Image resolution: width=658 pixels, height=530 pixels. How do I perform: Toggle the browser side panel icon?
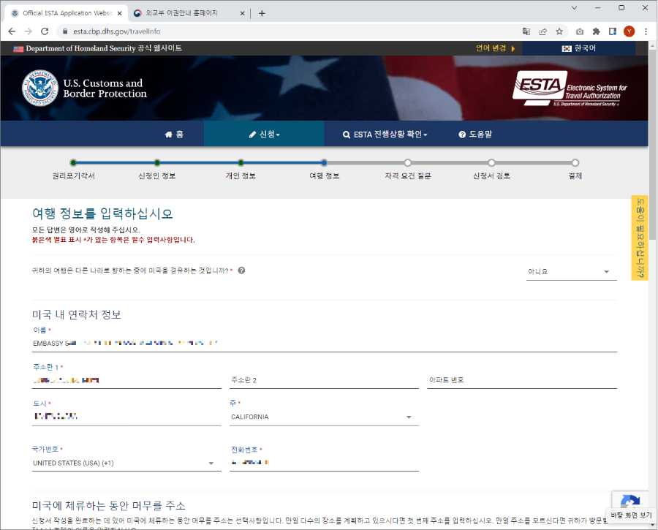pos(613,31)
